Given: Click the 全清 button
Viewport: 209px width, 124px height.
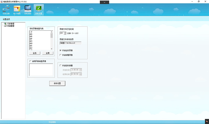Looking at the screenshot, I should click(47, 53).
